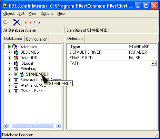Viewport: 160px width, 139px height.
Task: Click the left arrow of horizontal scrollbar
Action: [x=6, y=126]
